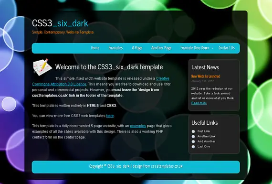Open New Website Launched news headline
The height and width of the screenshot is (184, 272).
206,76
